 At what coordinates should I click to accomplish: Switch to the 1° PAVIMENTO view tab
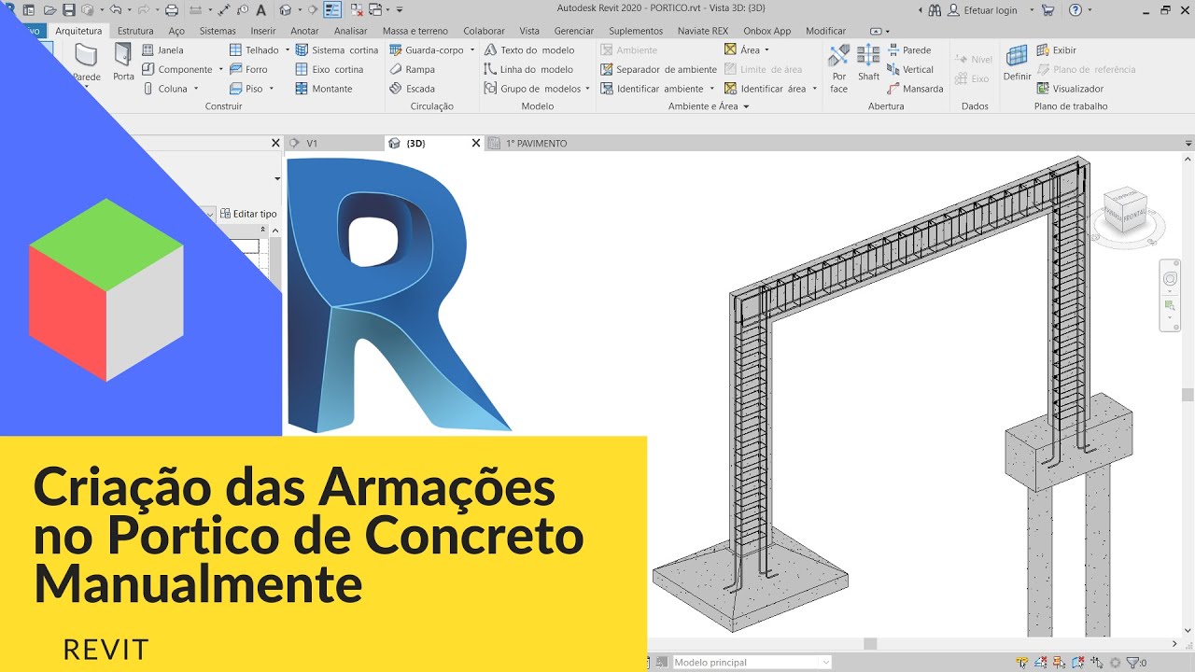point(536,144)
